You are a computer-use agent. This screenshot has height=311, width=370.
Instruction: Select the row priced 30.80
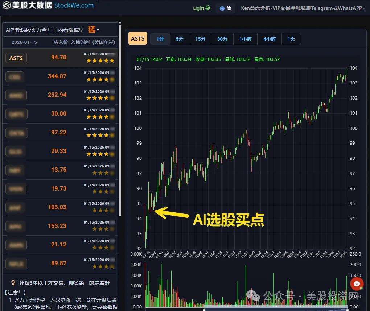click(x=60, y=114)
